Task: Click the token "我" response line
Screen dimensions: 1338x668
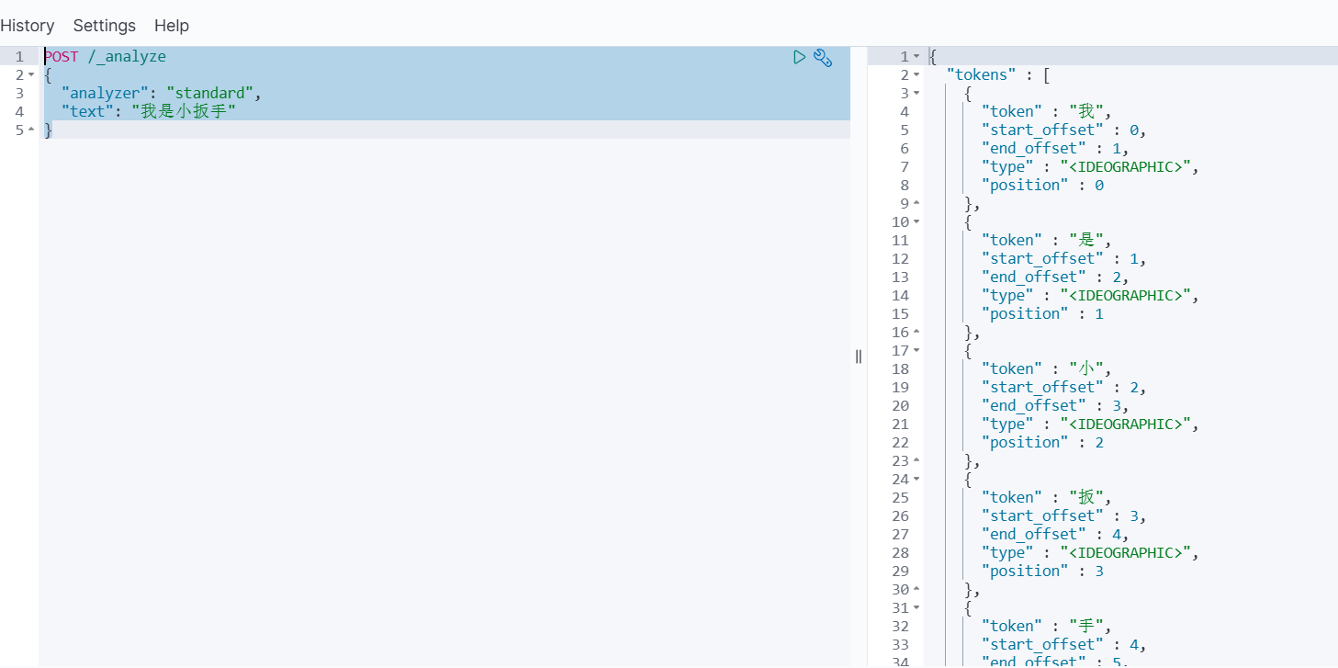Action: point(1046,112)
